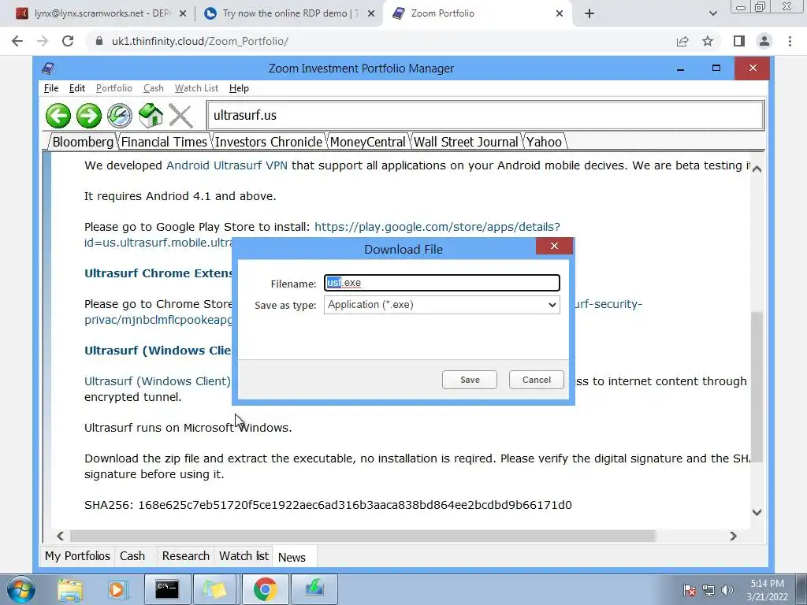Share this page from the address bar
The width and height of the screenshot is (807, 605).
[x=682, y=41]
